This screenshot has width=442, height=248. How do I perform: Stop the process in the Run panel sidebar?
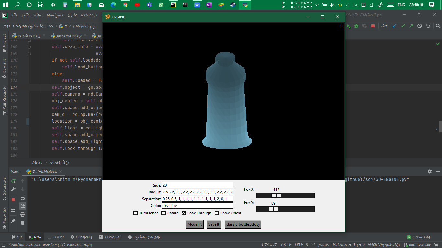13,200
